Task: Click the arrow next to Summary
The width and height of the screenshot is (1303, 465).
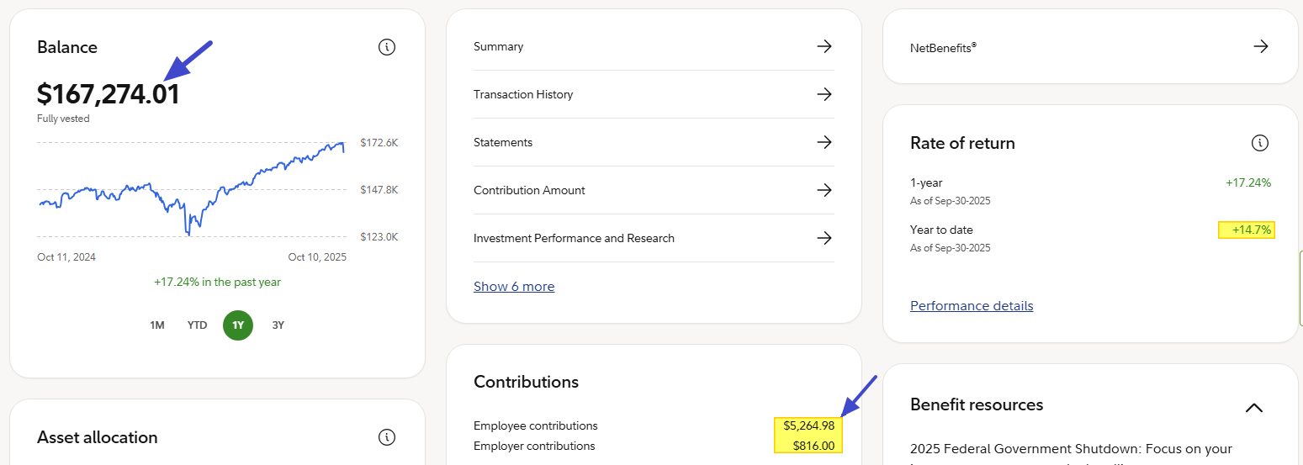Action: pos(824,46)
